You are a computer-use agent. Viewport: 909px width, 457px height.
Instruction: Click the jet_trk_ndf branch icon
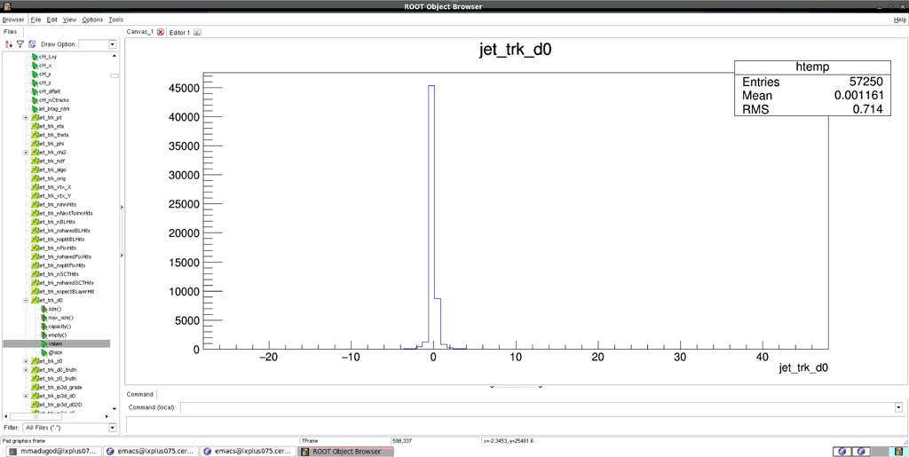pyautogui.click(x=35, y=161)
